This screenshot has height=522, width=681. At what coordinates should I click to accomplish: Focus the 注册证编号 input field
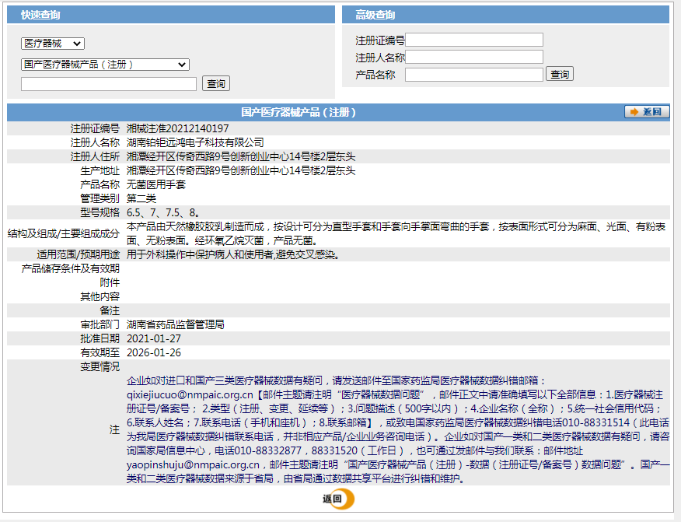(x=474, y=40)
